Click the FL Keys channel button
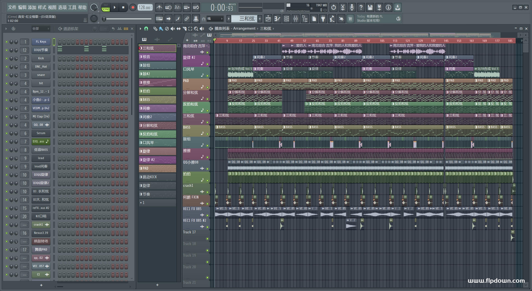532x291 pixels. tap(41, 42)
